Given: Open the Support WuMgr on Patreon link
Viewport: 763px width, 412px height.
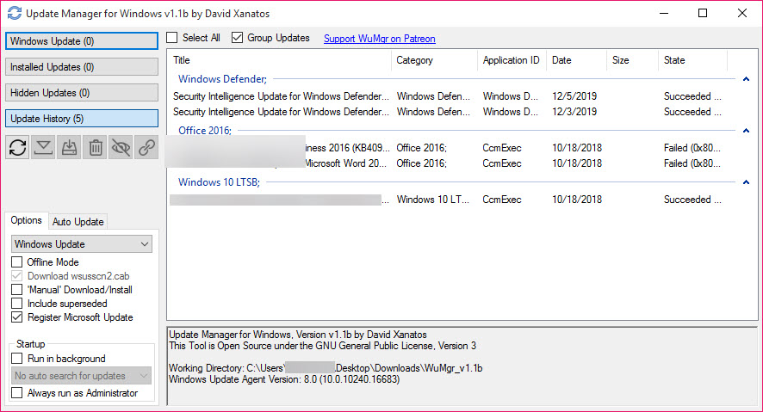Looking at the screenshot, I should (380, 39).
